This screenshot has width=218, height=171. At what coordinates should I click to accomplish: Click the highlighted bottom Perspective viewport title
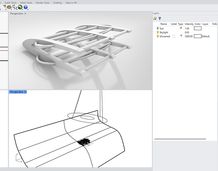point(17,92)
